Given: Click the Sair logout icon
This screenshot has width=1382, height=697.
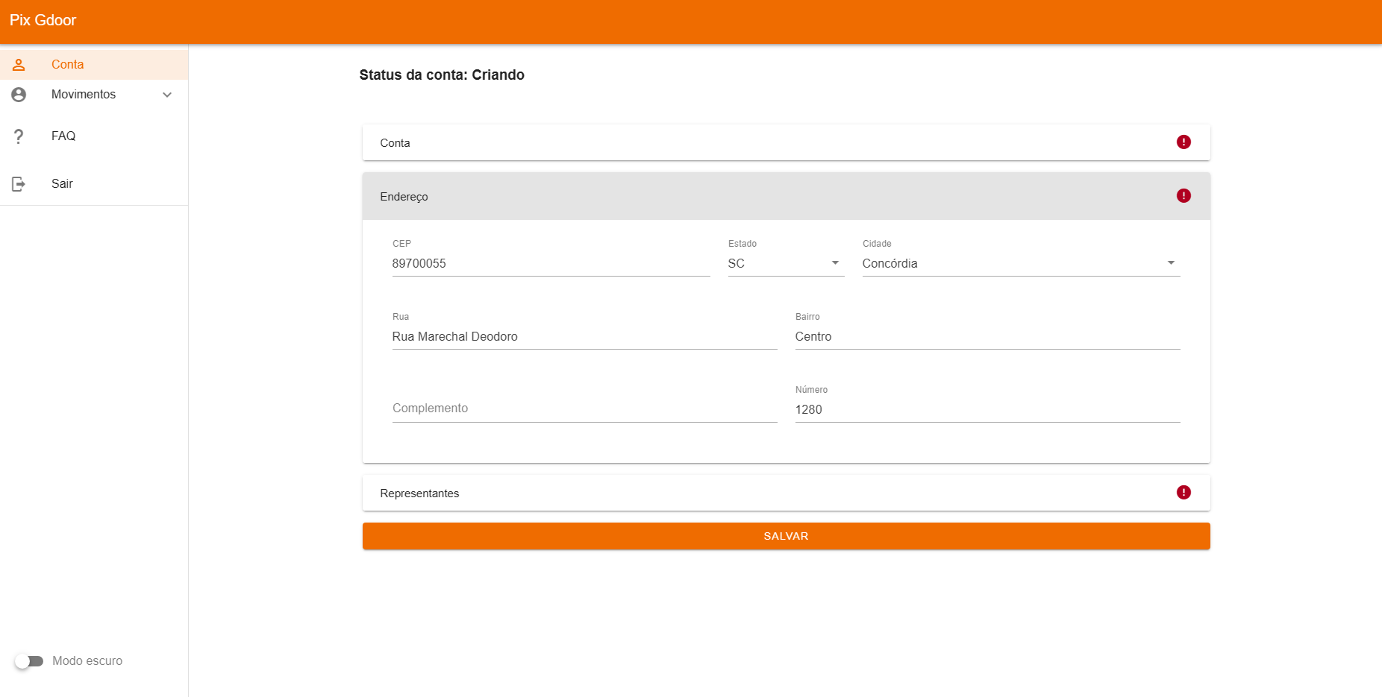Looking at the screenshot, I should click(x=19, y=184).
